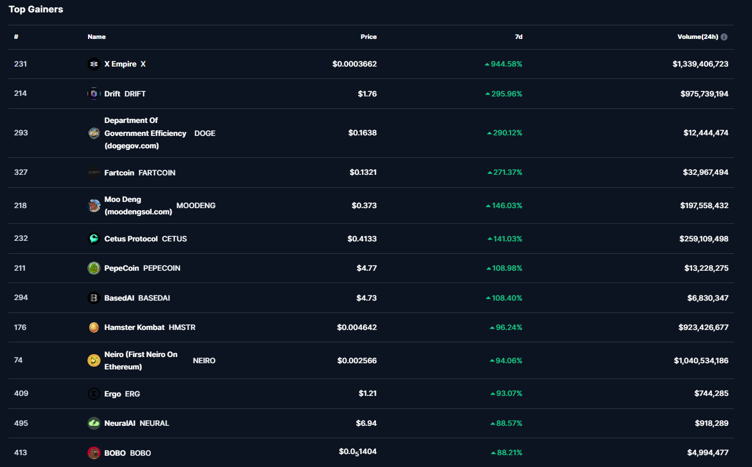Click the Moo Deng hippo icon

tap(94, 206)
